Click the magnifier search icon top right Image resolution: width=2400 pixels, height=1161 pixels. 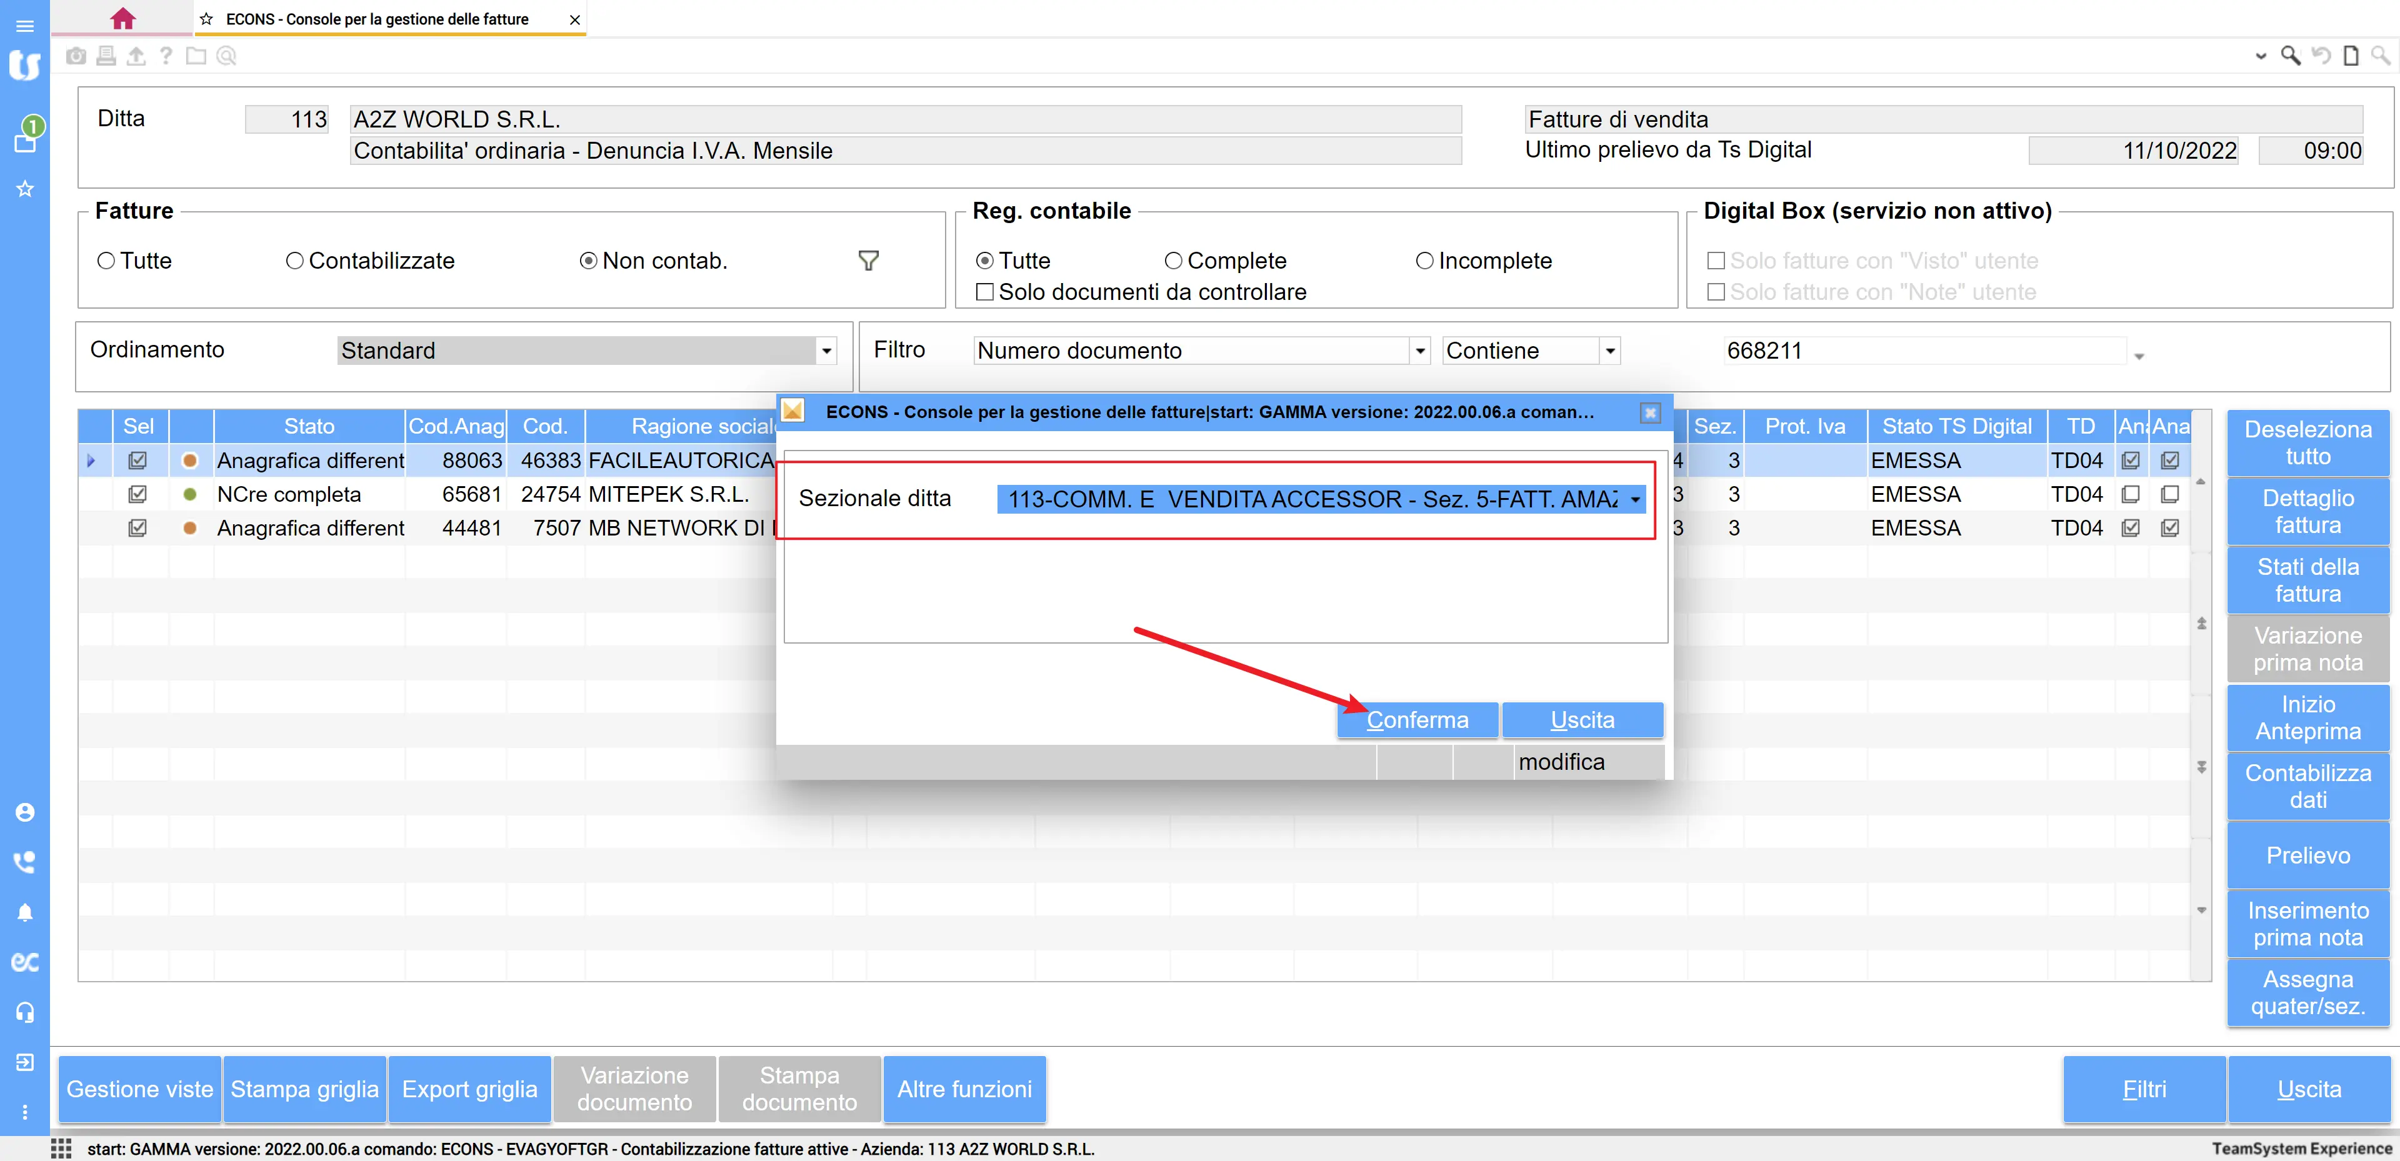2289,56
